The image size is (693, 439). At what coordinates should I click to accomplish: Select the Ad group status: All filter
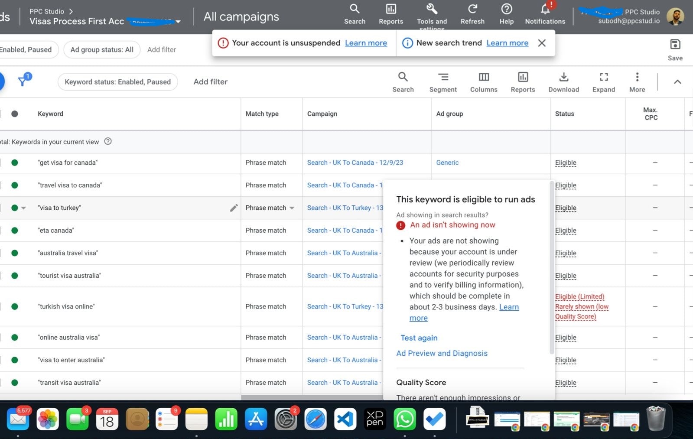(x=102, y=50)
